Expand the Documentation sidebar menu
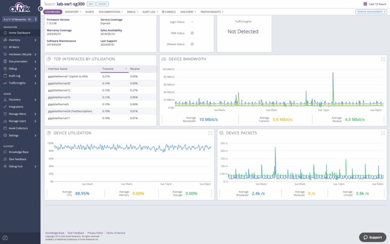This screenshot has width=390, height=244. click(x=35, y=62)
